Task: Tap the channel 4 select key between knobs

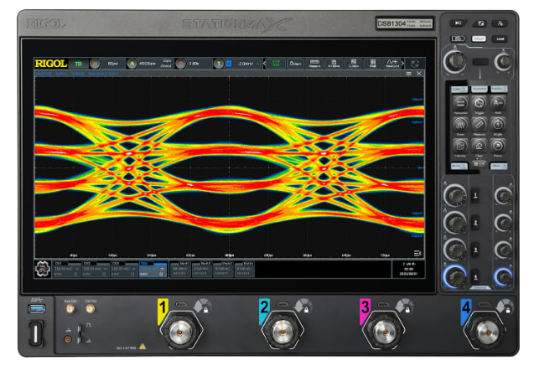Action: coord(476,277)
